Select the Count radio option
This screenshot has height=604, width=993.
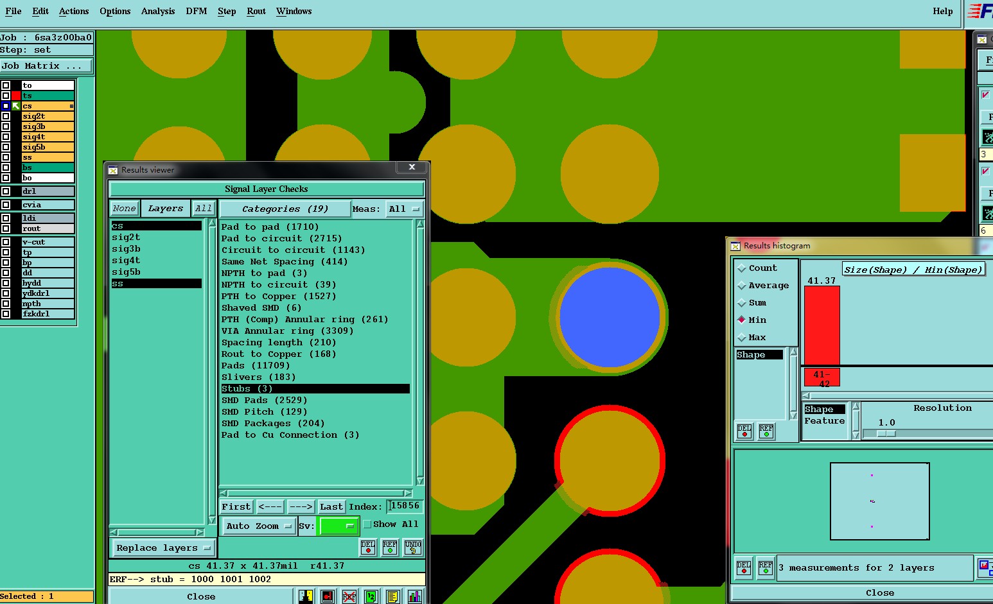click(742, 268)
